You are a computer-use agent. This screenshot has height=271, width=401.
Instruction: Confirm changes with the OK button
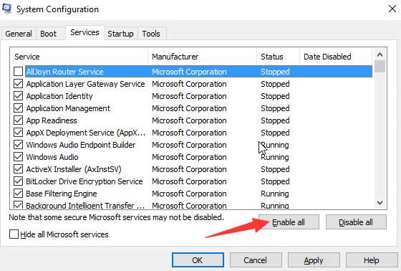pyautogui.click(x=198, y=260)
